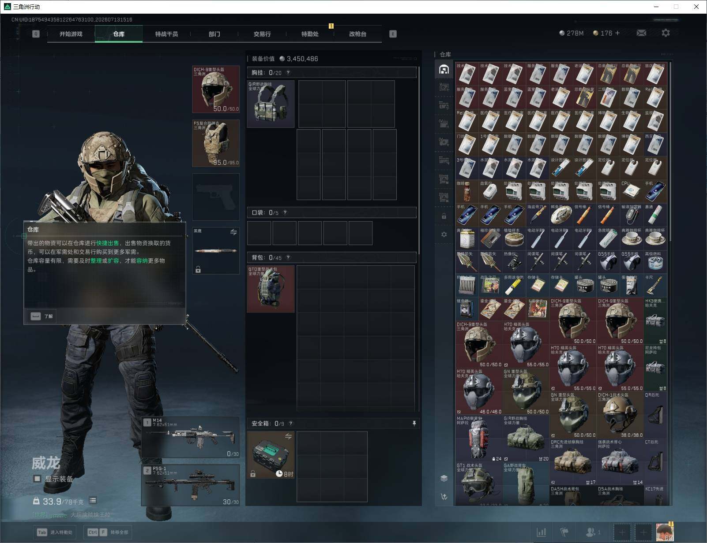Open the weight details list icon
The width and height of the screenshot is (707, 543).
click(x=93, y=500)
